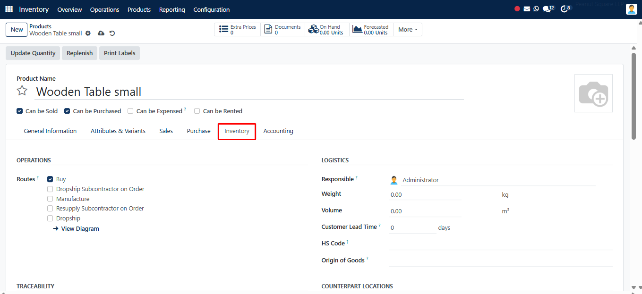
Task: Open the Reporting menu
Action: point(172,9)
